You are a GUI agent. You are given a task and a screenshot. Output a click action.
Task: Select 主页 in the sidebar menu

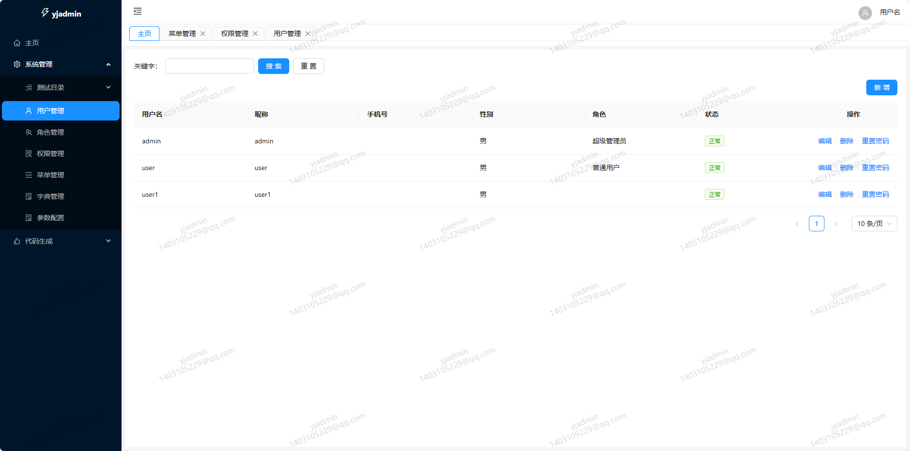(32, 43)
